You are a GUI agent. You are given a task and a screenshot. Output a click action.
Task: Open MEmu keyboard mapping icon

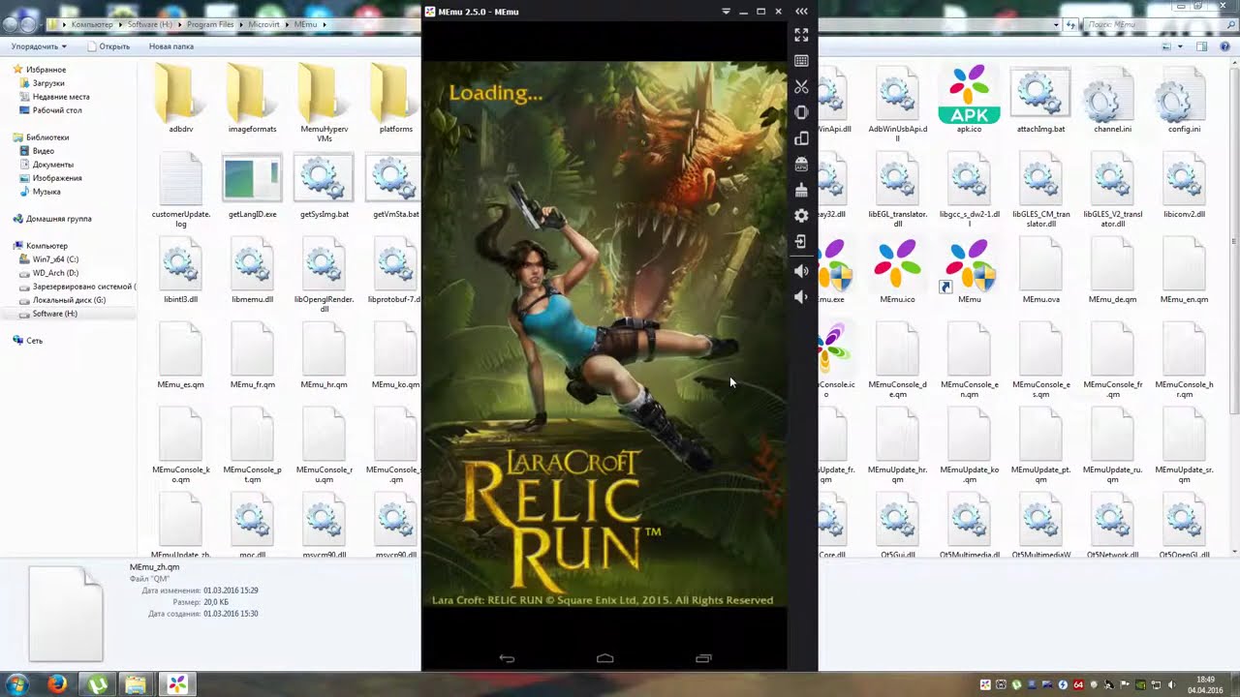(801, 61)
